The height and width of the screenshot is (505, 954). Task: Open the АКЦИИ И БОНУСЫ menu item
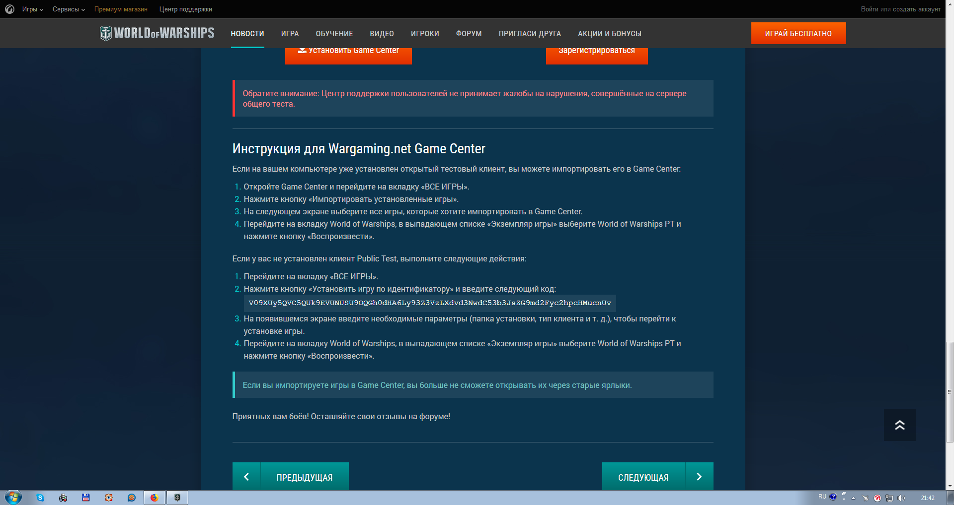click(610, 33)
